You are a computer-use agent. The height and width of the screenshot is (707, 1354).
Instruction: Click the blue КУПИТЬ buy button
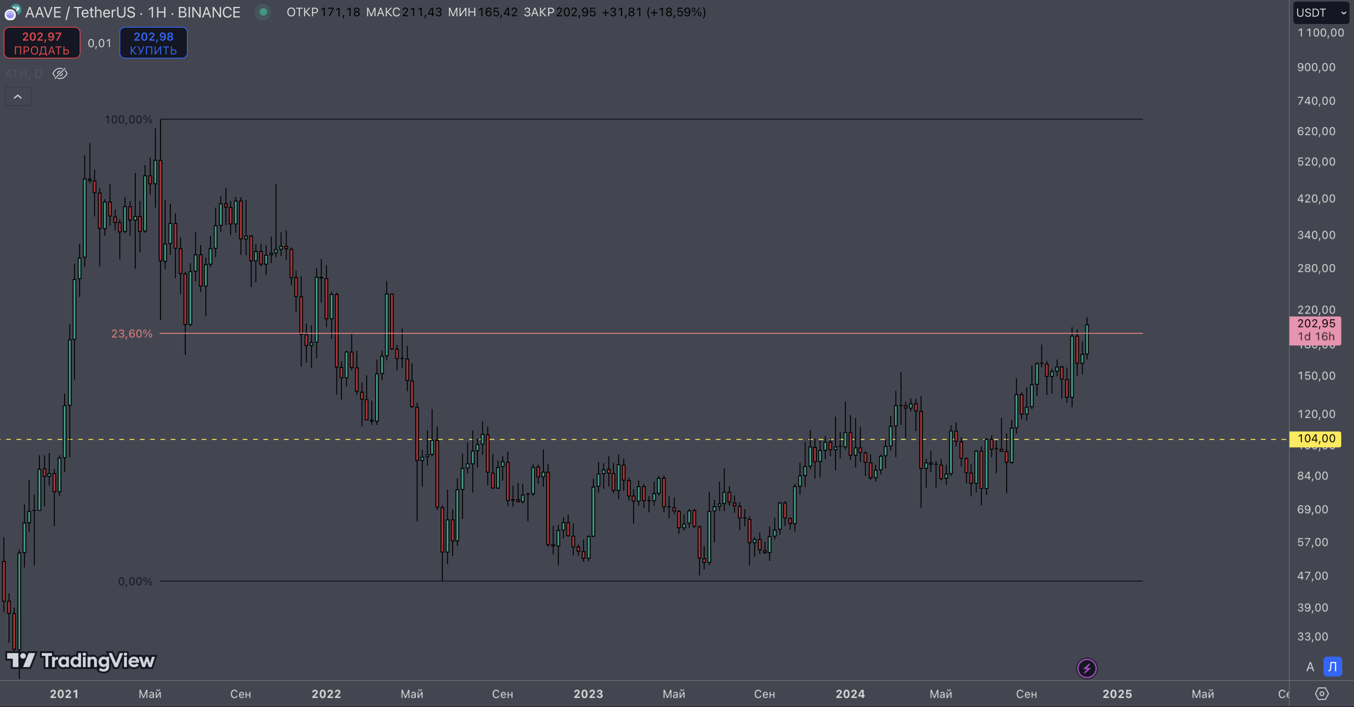[x=153, y=43]
